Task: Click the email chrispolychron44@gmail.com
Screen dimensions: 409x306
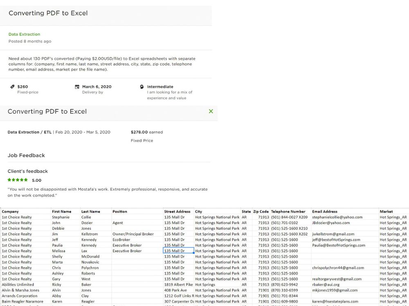Action: coord(338,268)
